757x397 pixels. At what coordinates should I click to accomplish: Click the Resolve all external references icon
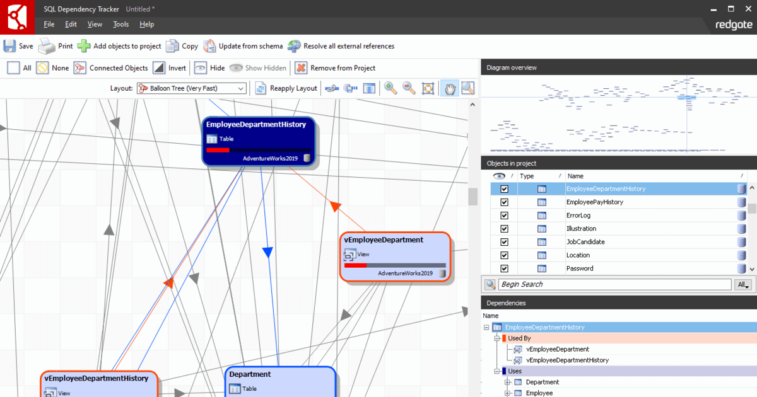pos(294,45)
